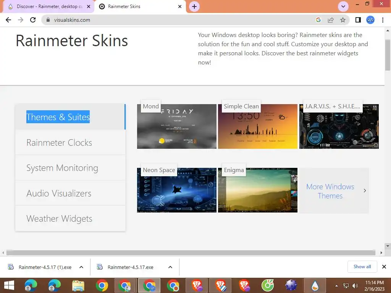Click the forward navigation arrow
The height and width of the screenshot is (293, 391).
[x=21, y=20]
